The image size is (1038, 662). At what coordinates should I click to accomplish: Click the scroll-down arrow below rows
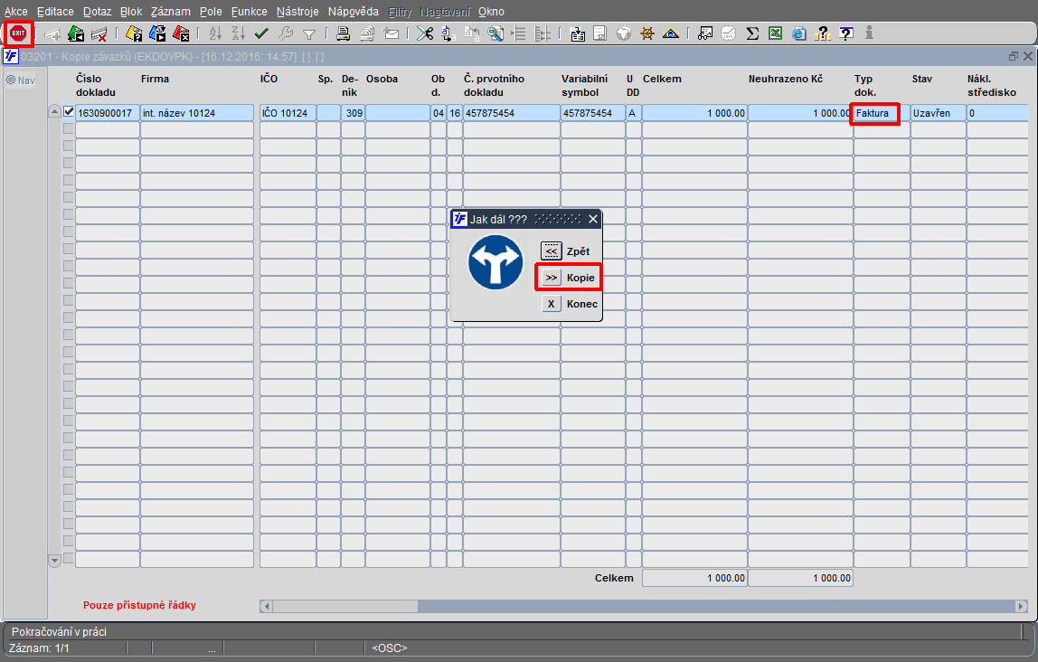pos(55,561)
